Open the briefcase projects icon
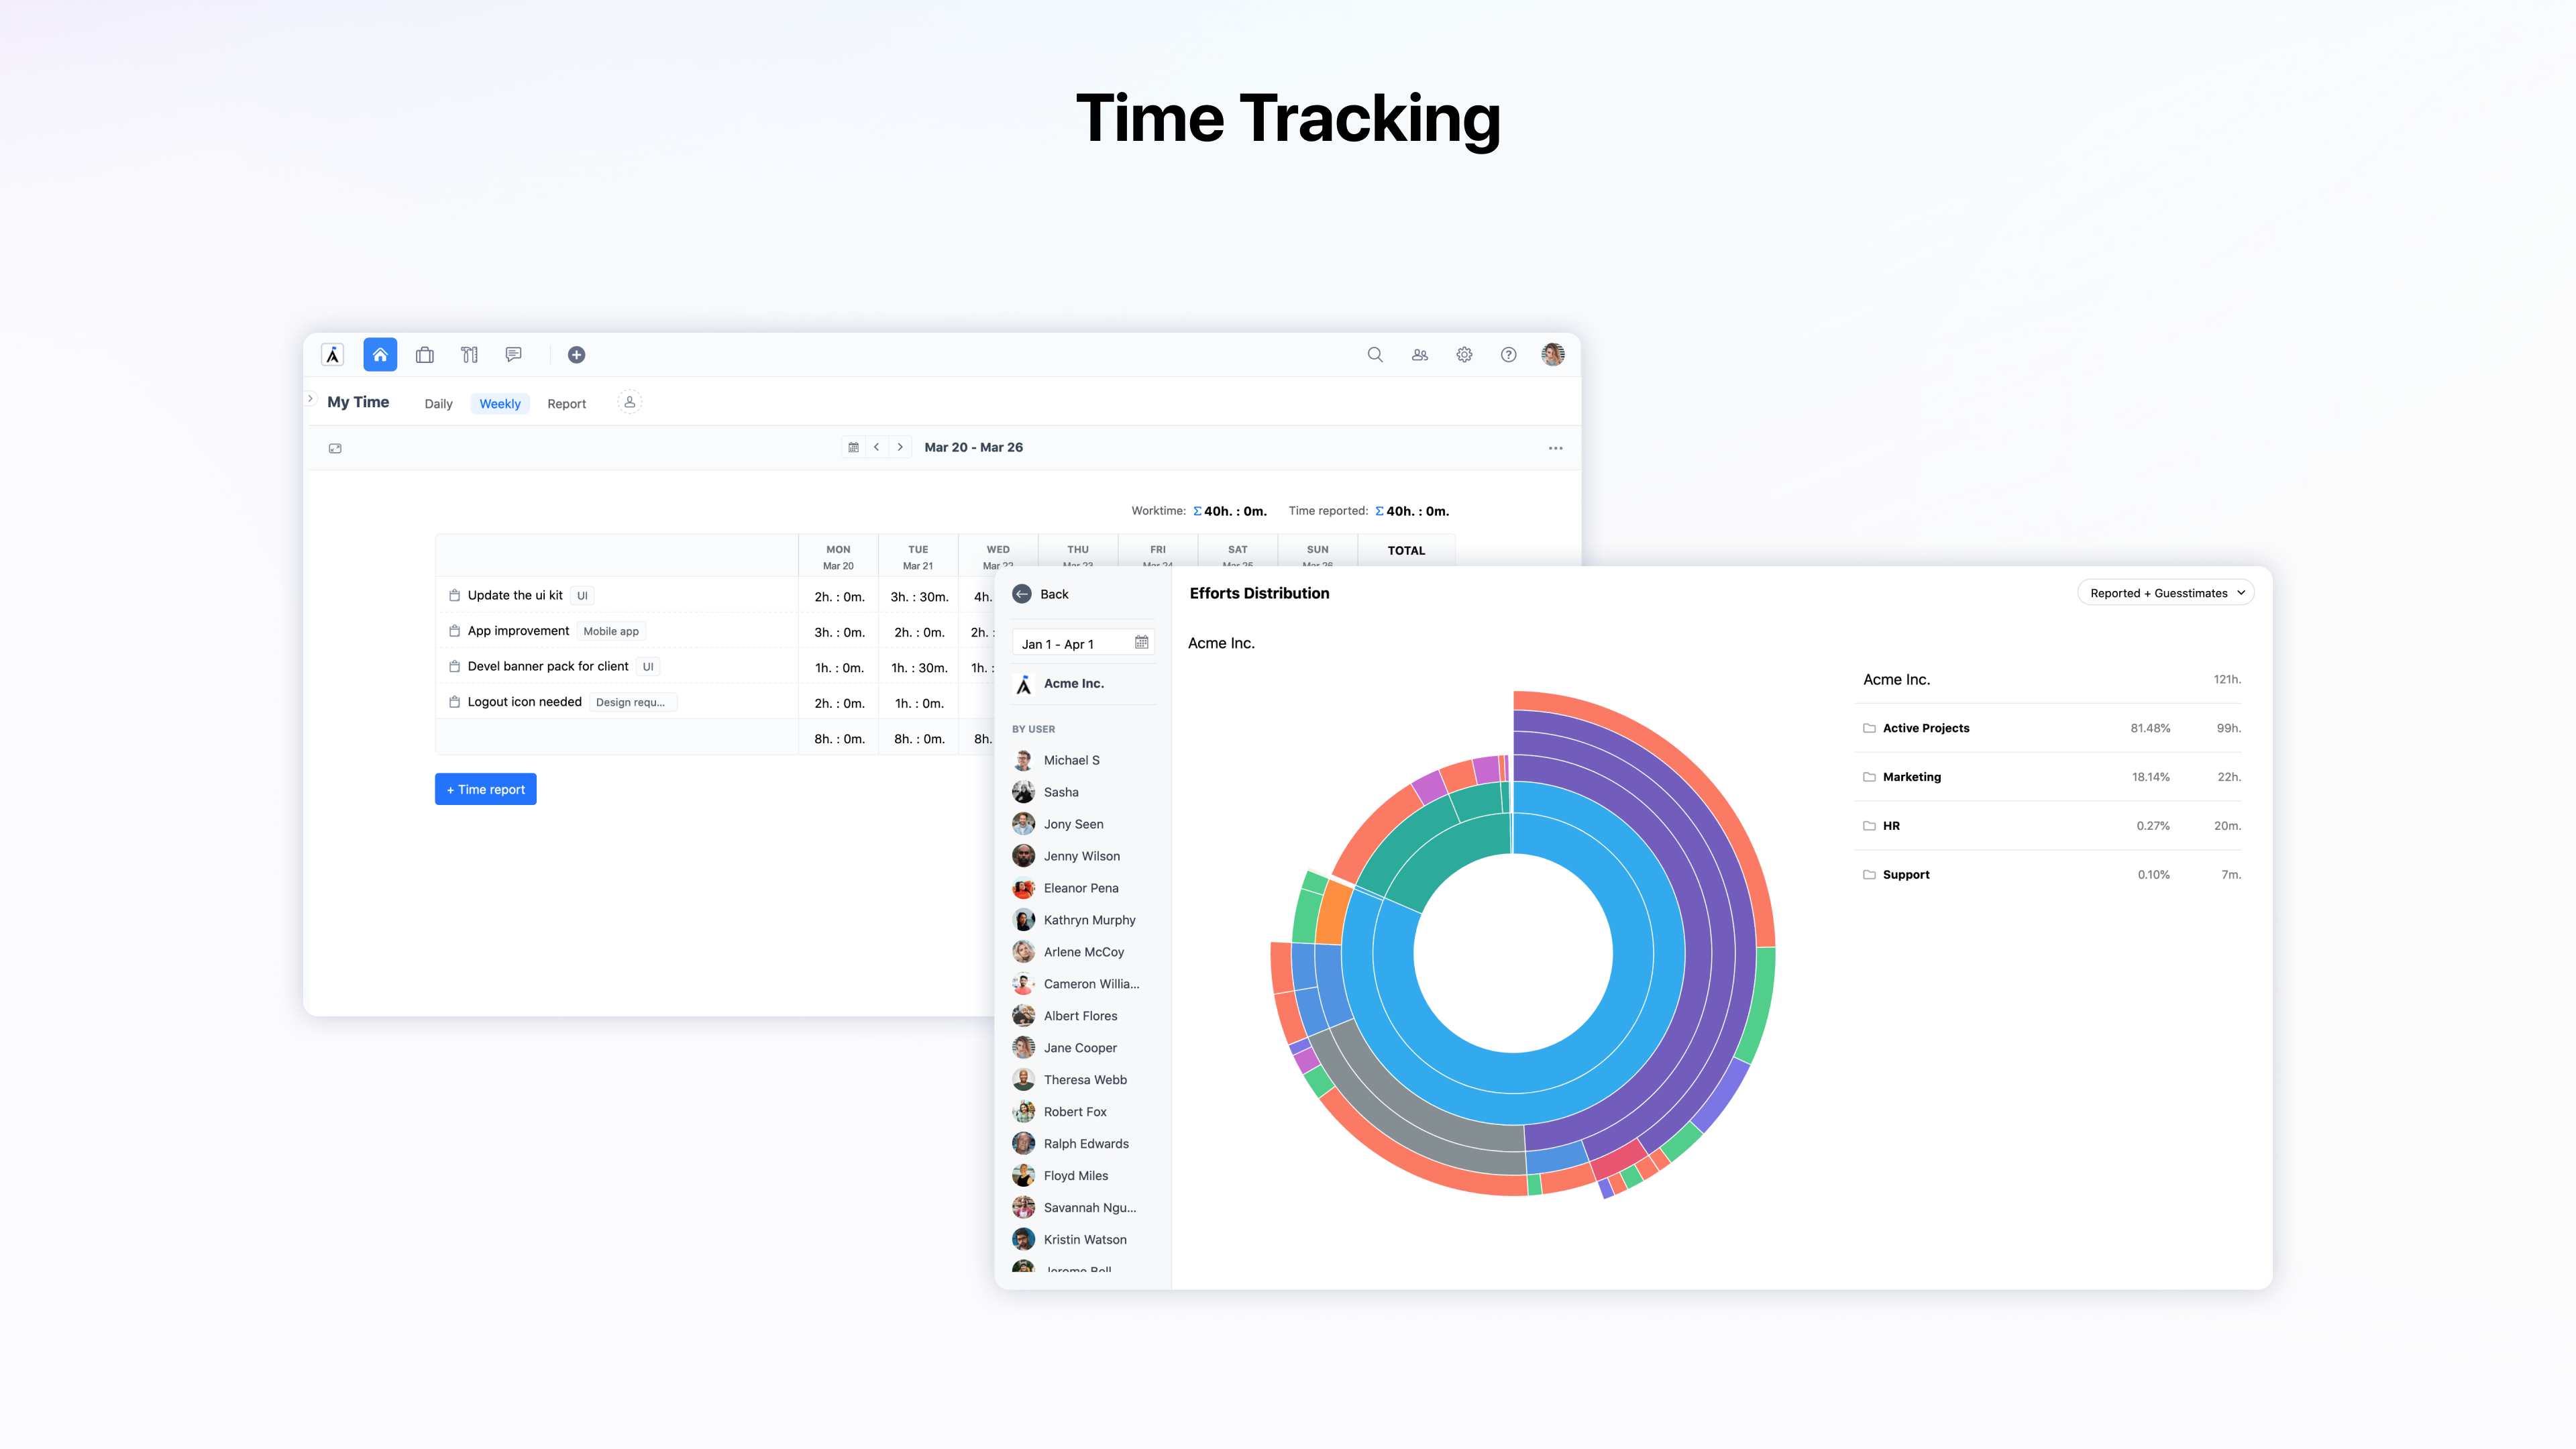The height and width of the screenshot is (1449, 2576). tap(424, 354)
